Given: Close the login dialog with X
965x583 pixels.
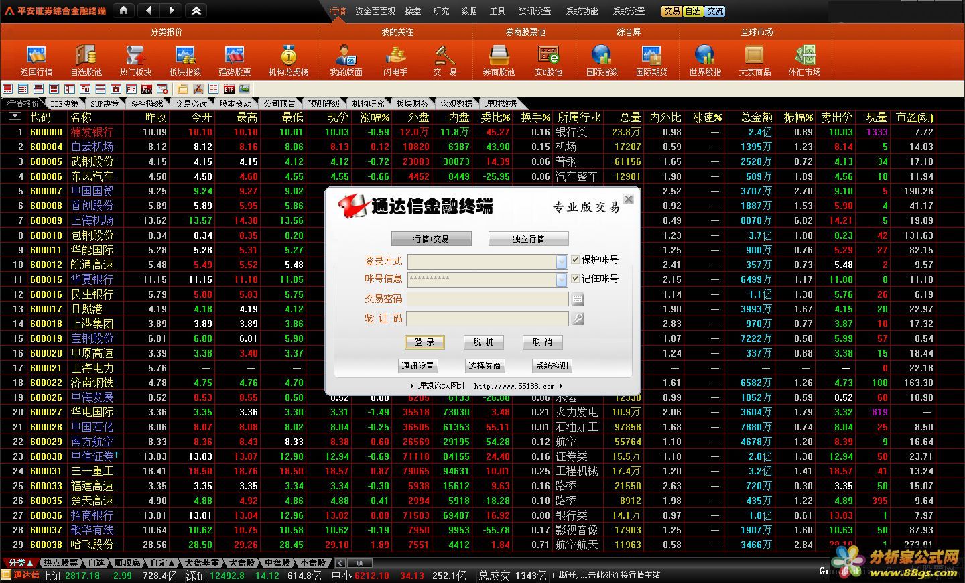Looking at the screenshot, I should point(629,199).
